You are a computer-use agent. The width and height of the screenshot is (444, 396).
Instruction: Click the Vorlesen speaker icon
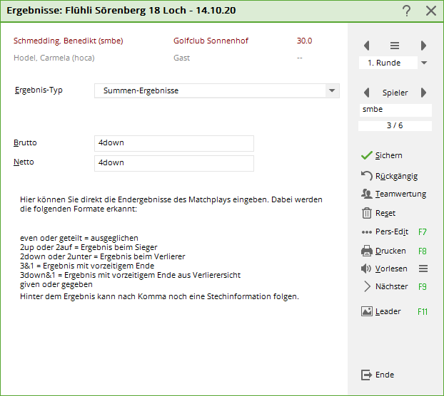coord(367,269)
